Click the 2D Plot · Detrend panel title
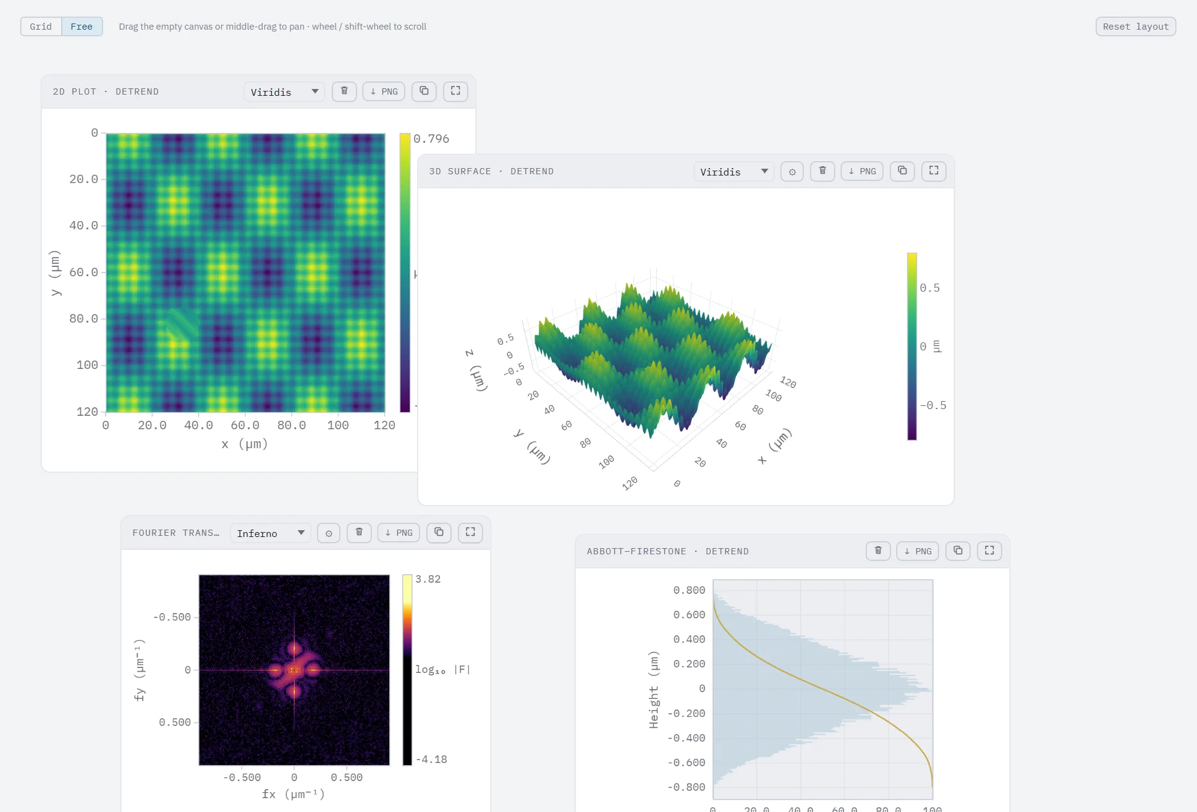Viewport: 1197px width, 812px height. tap(106, 91)
